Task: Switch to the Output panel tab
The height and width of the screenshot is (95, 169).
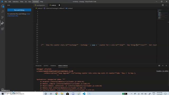Action: coord(46,66)
